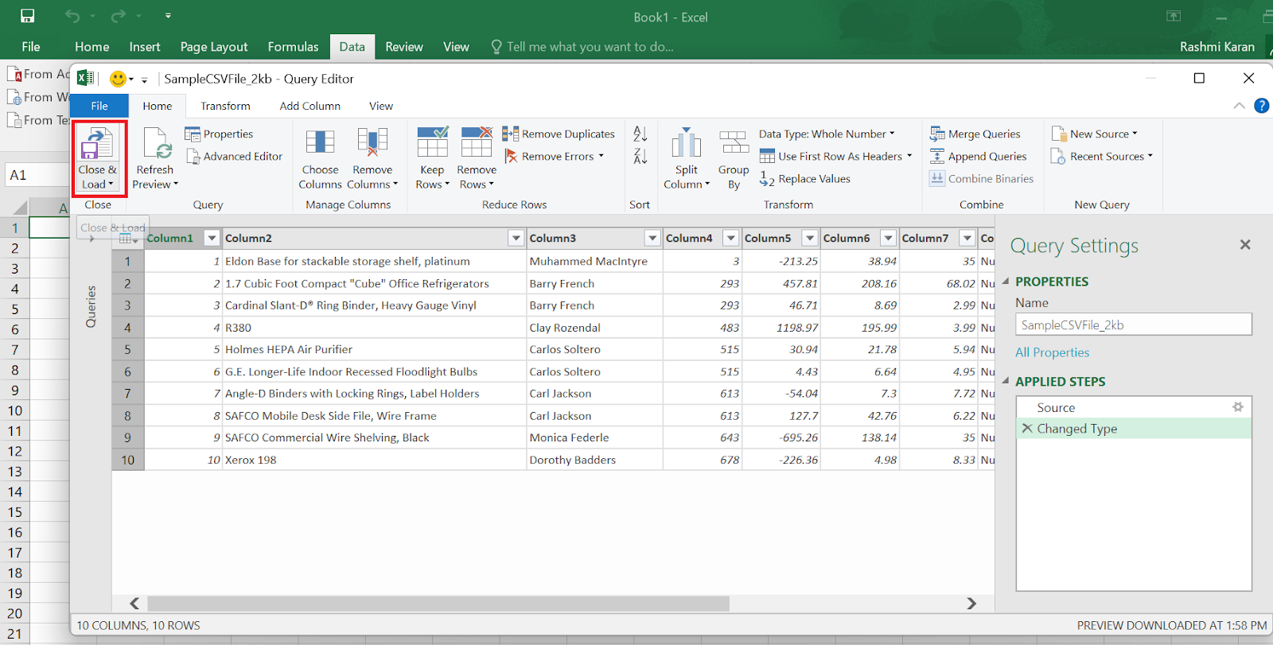Screen dimensions: 1273x645
Task: Click Remove Duplicates
Action: 559,134
